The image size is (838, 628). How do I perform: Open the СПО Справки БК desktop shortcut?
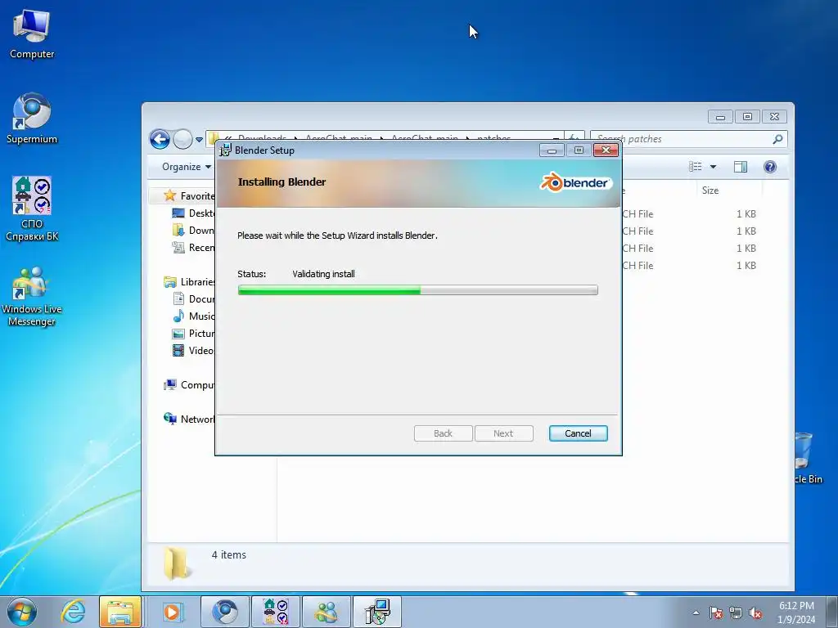(x=32, y=209)
